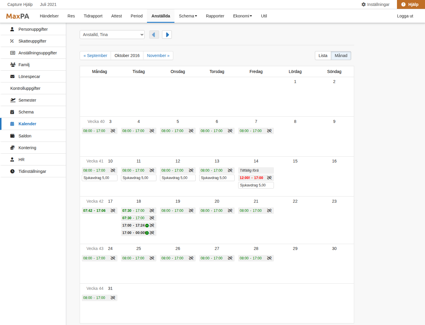The width and height of the screenshot is (425, 325).
Task: Click the 17:00 - 00:00 entry on October 18
Action: 138,233
